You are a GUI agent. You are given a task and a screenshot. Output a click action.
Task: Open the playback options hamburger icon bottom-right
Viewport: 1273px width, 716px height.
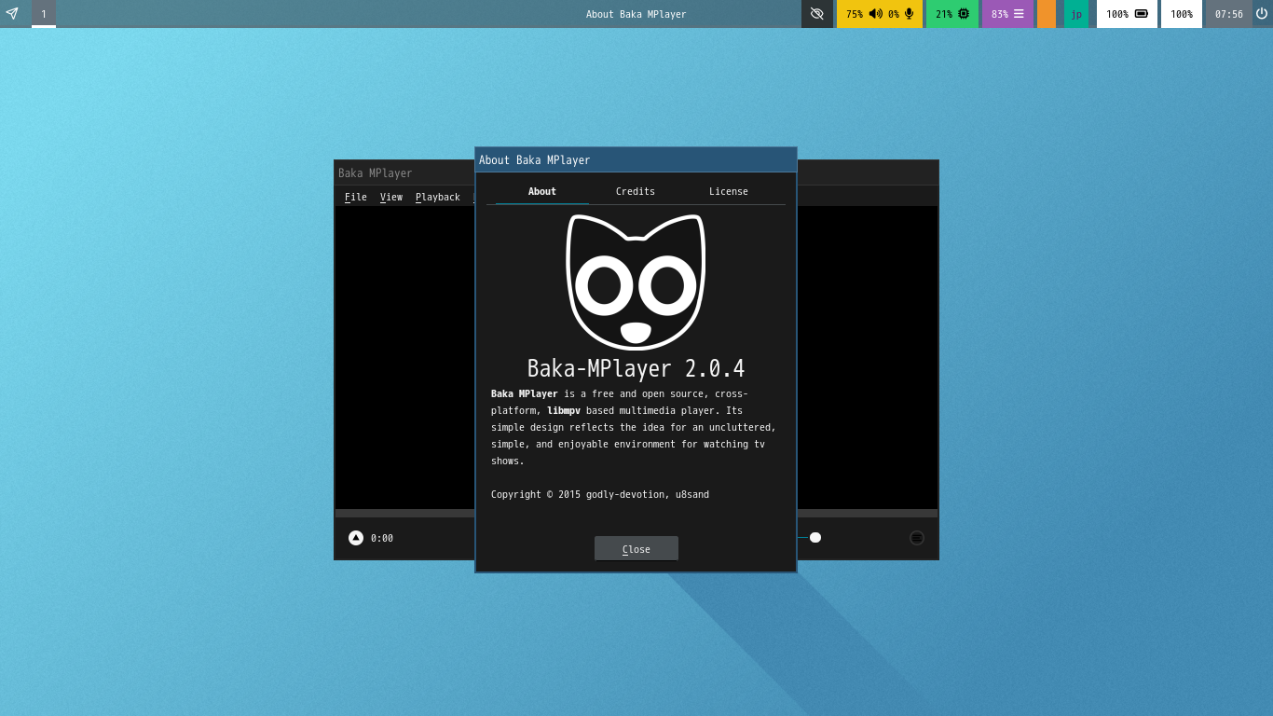[916, 537]
